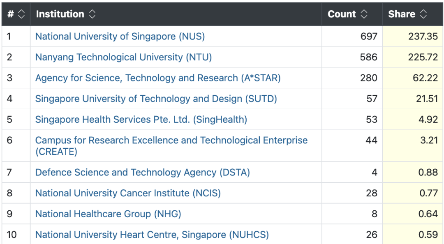Sort by the Share column header text

[401, 14]
